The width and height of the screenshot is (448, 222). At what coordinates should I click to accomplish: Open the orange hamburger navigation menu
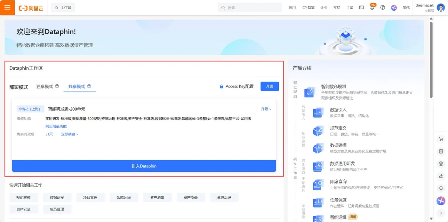click(x=7, y=7)
